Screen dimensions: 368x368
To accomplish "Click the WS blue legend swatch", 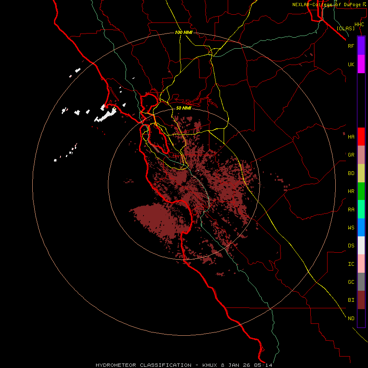I will pos(361,227).
